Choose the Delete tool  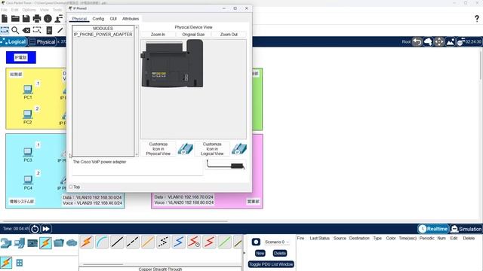click(x=26, y=30)
